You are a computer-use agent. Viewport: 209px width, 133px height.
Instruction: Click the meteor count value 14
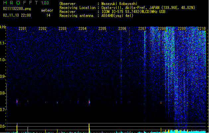tap(48, 15)
